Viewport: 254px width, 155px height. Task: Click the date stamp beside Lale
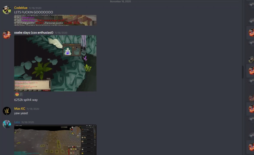click(28, 122)
